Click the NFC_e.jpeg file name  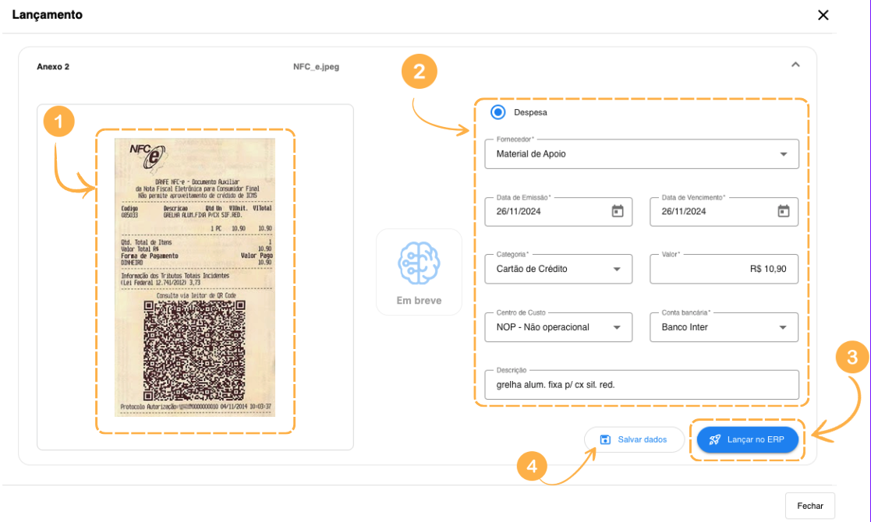pos(316,67)
